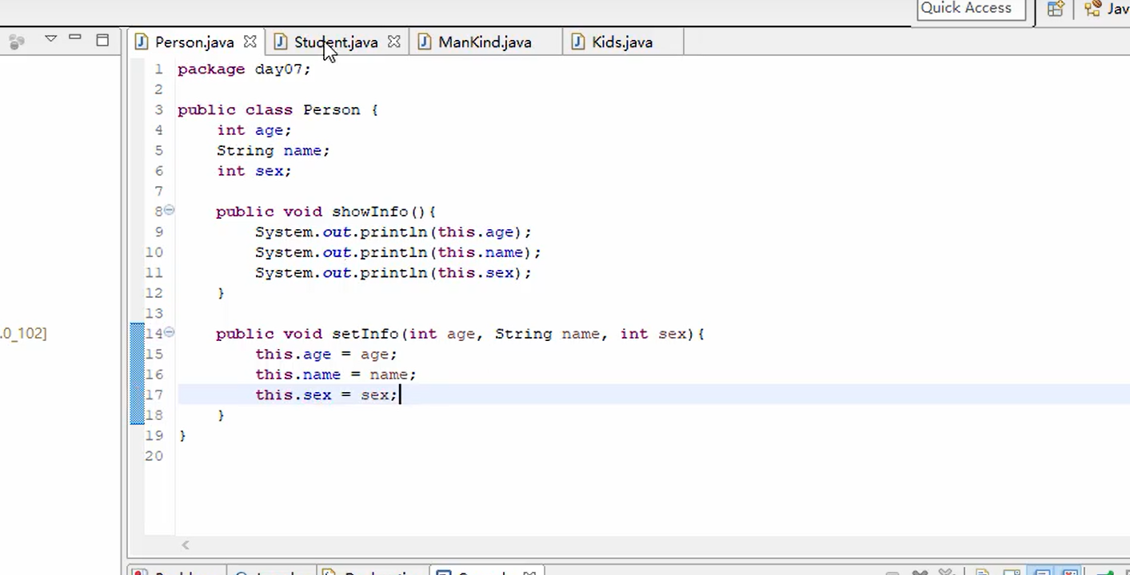
Task: Place cursor on 'String name;' field
Action: point(273,151)
